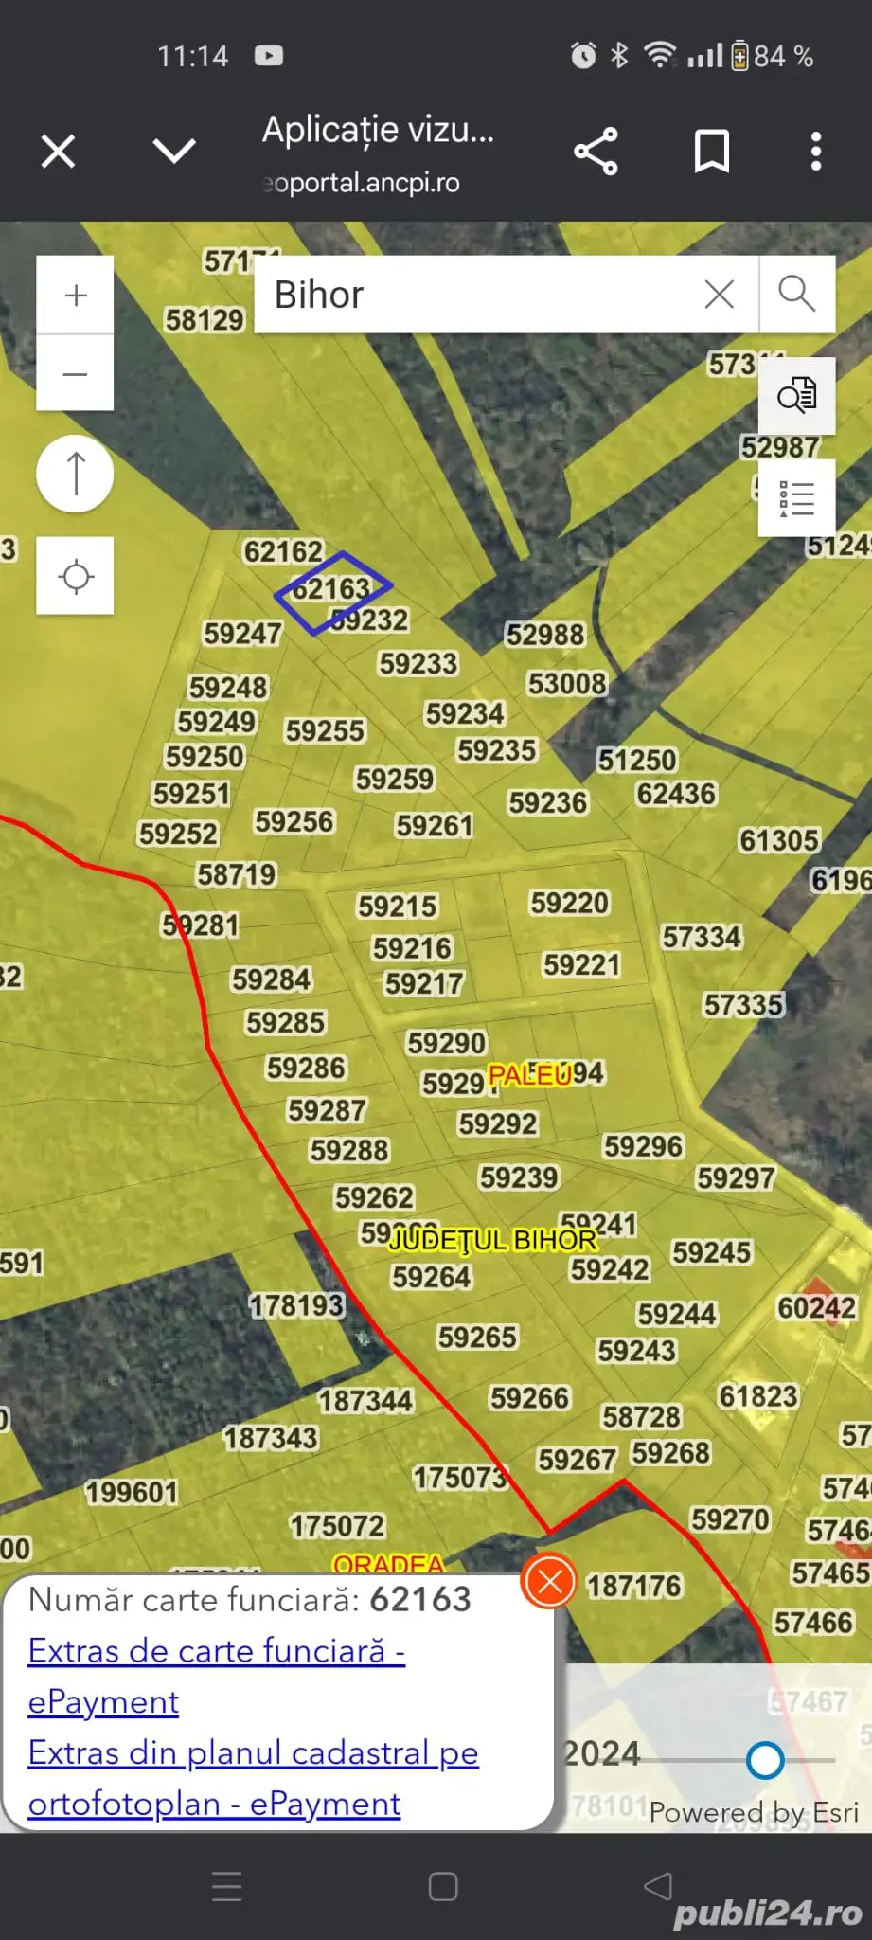Tap the Android back navigation button
Viewport: 872px width, 1940px height.
(x=658, y=1887)
